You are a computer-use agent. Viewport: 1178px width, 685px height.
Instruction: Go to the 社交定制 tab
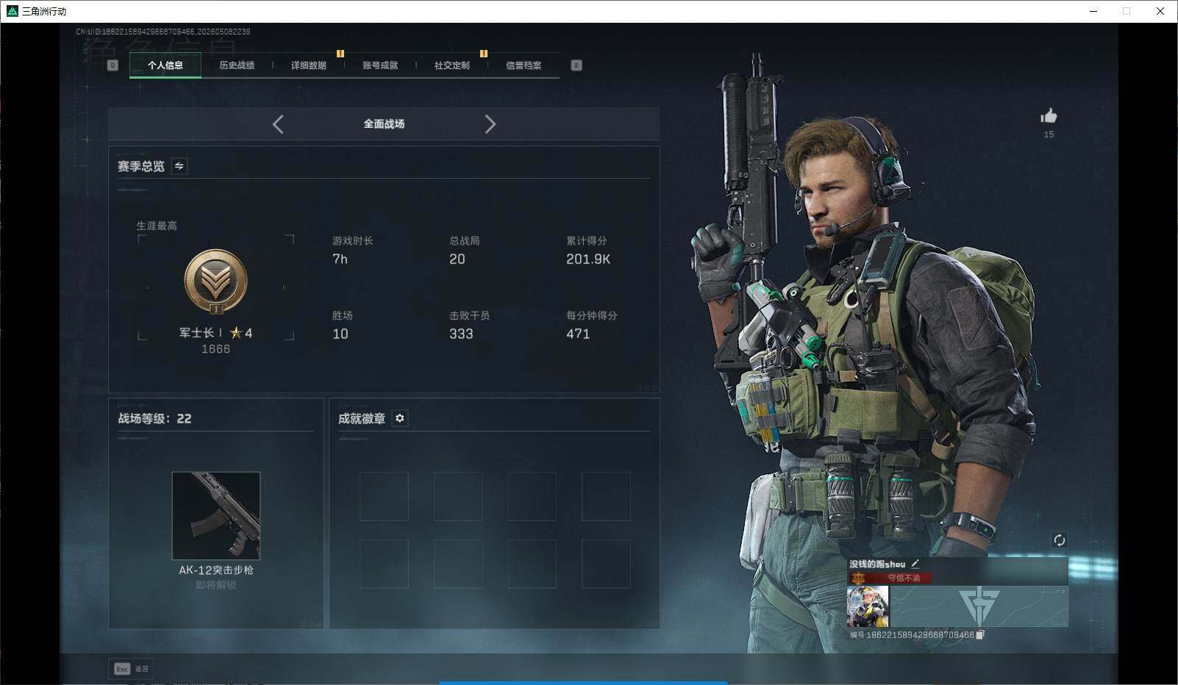click(452, 65)
